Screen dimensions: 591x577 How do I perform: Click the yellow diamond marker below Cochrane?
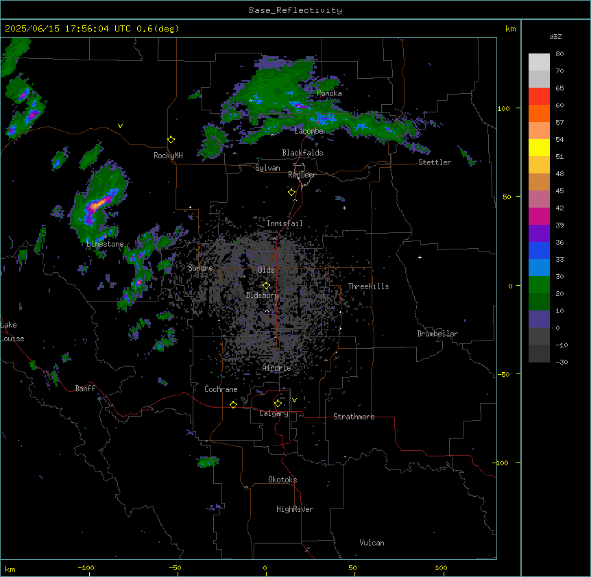click(233, 404)
